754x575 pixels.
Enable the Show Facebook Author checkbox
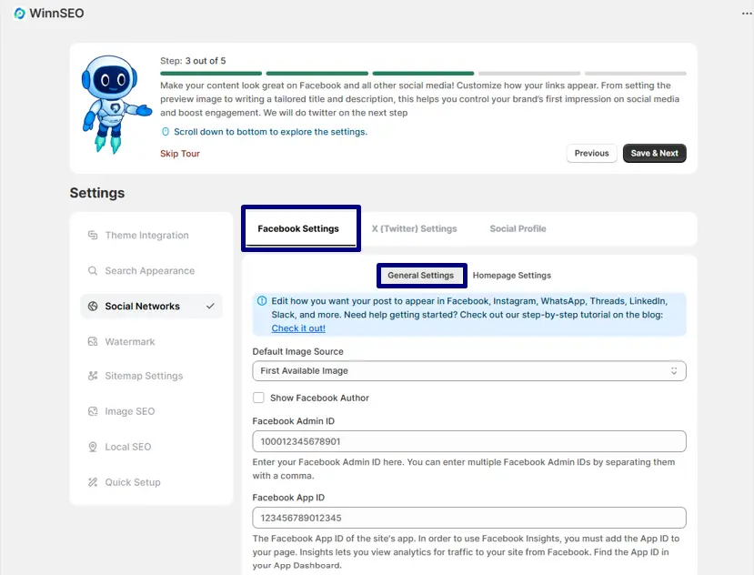(258, 398)
